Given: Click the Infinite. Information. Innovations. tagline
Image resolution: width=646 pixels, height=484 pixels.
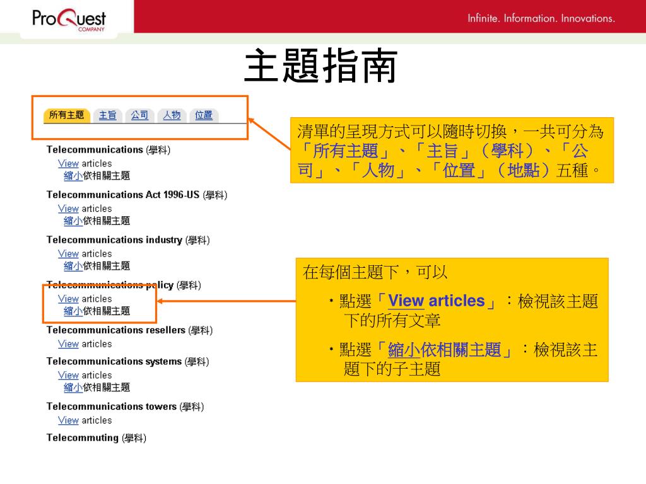Looking at the screenshot, I should 541,18.
